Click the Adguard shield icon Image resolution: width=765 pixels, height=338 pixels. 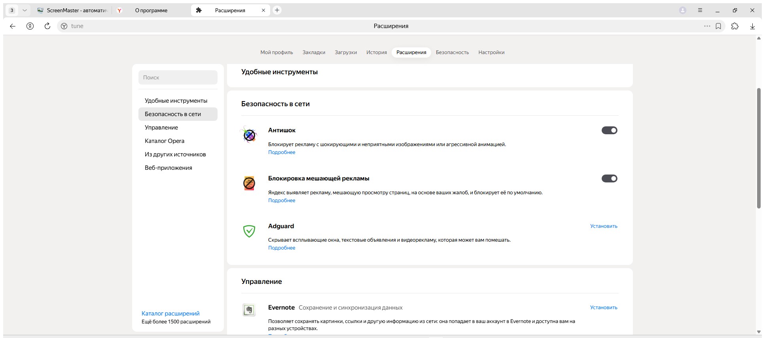(x=249, y=231)
